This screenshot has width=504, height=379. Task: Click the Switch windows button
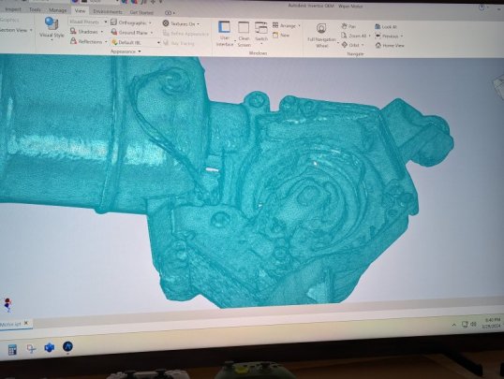(261, 32)
